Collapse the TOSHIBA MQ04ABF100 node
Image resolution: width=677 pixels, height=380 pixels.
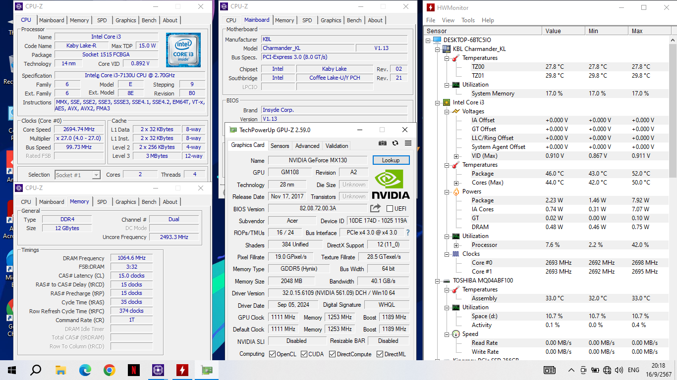pos(438,281)
